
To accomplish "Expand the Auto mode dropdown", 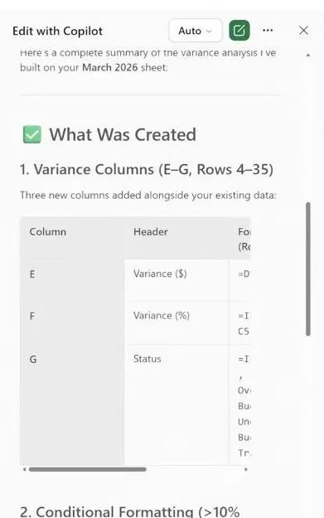I will pyautogui.click(x=196, y=31).
